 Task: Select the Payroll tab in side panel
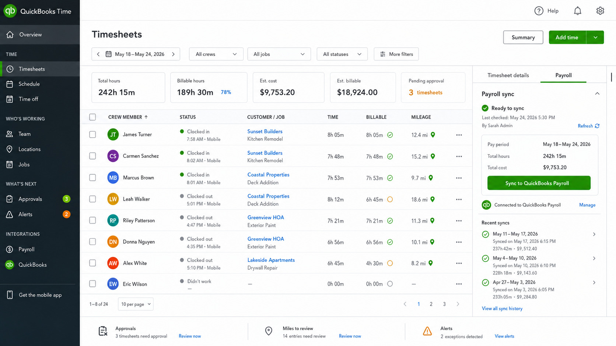[x=563, y=75]
